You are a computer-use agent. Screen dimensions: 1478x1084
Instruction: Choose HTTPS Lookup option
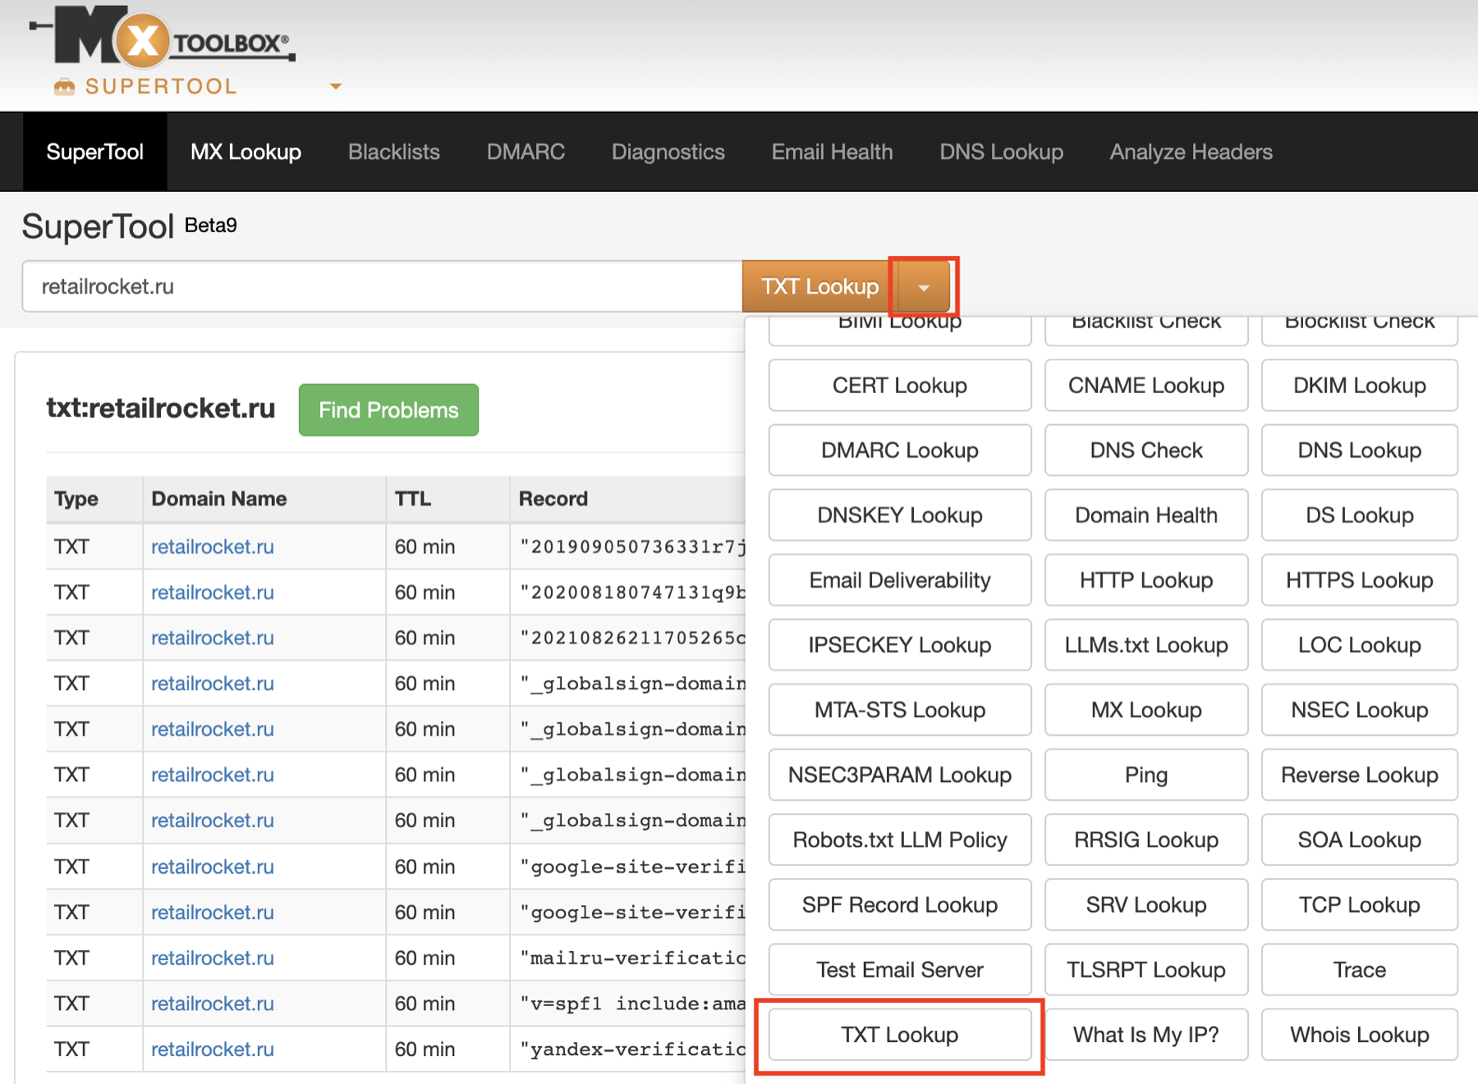click(x=1360, y=580)
